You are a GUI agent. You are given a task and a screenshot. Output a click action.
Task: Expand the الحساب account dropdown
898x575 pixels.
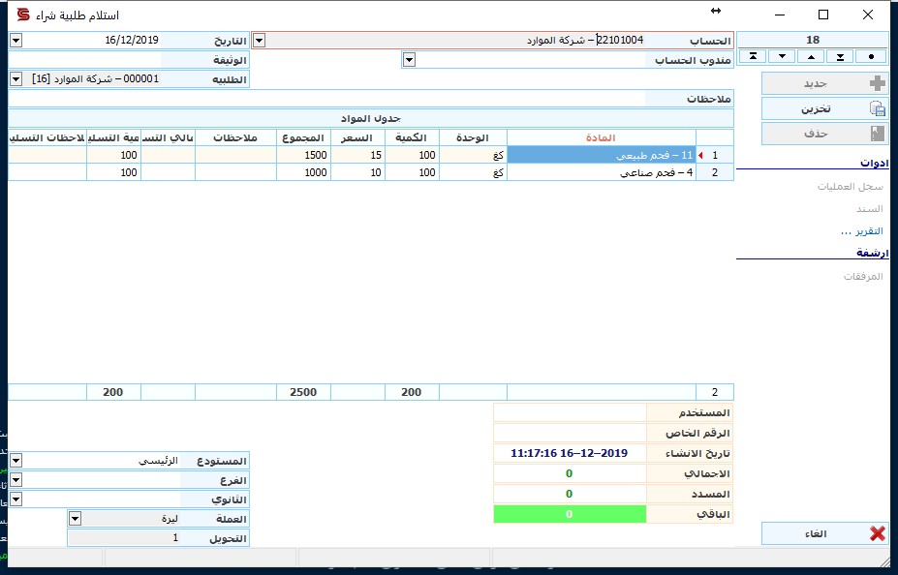click(260, 40)
